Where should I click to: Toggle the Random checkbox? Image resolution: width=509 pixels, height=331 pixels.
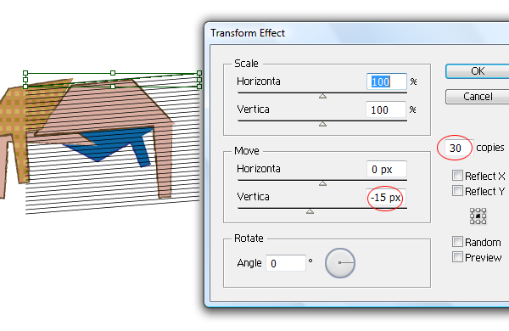click(457, 242)
